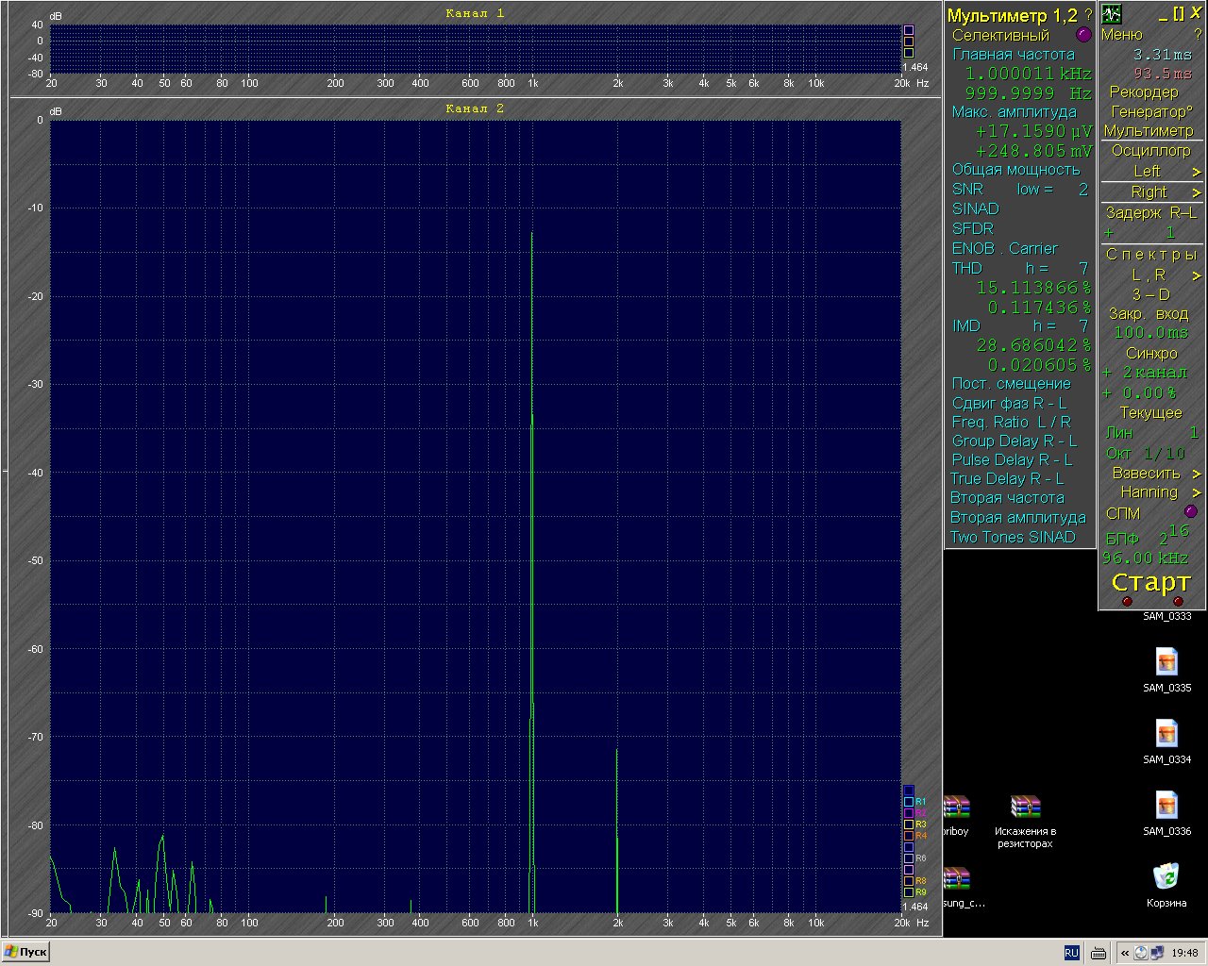This screenshot has height=966, width=1208.
Task: Toggle R4 reference trace checkbox
Action: point(909,836)
